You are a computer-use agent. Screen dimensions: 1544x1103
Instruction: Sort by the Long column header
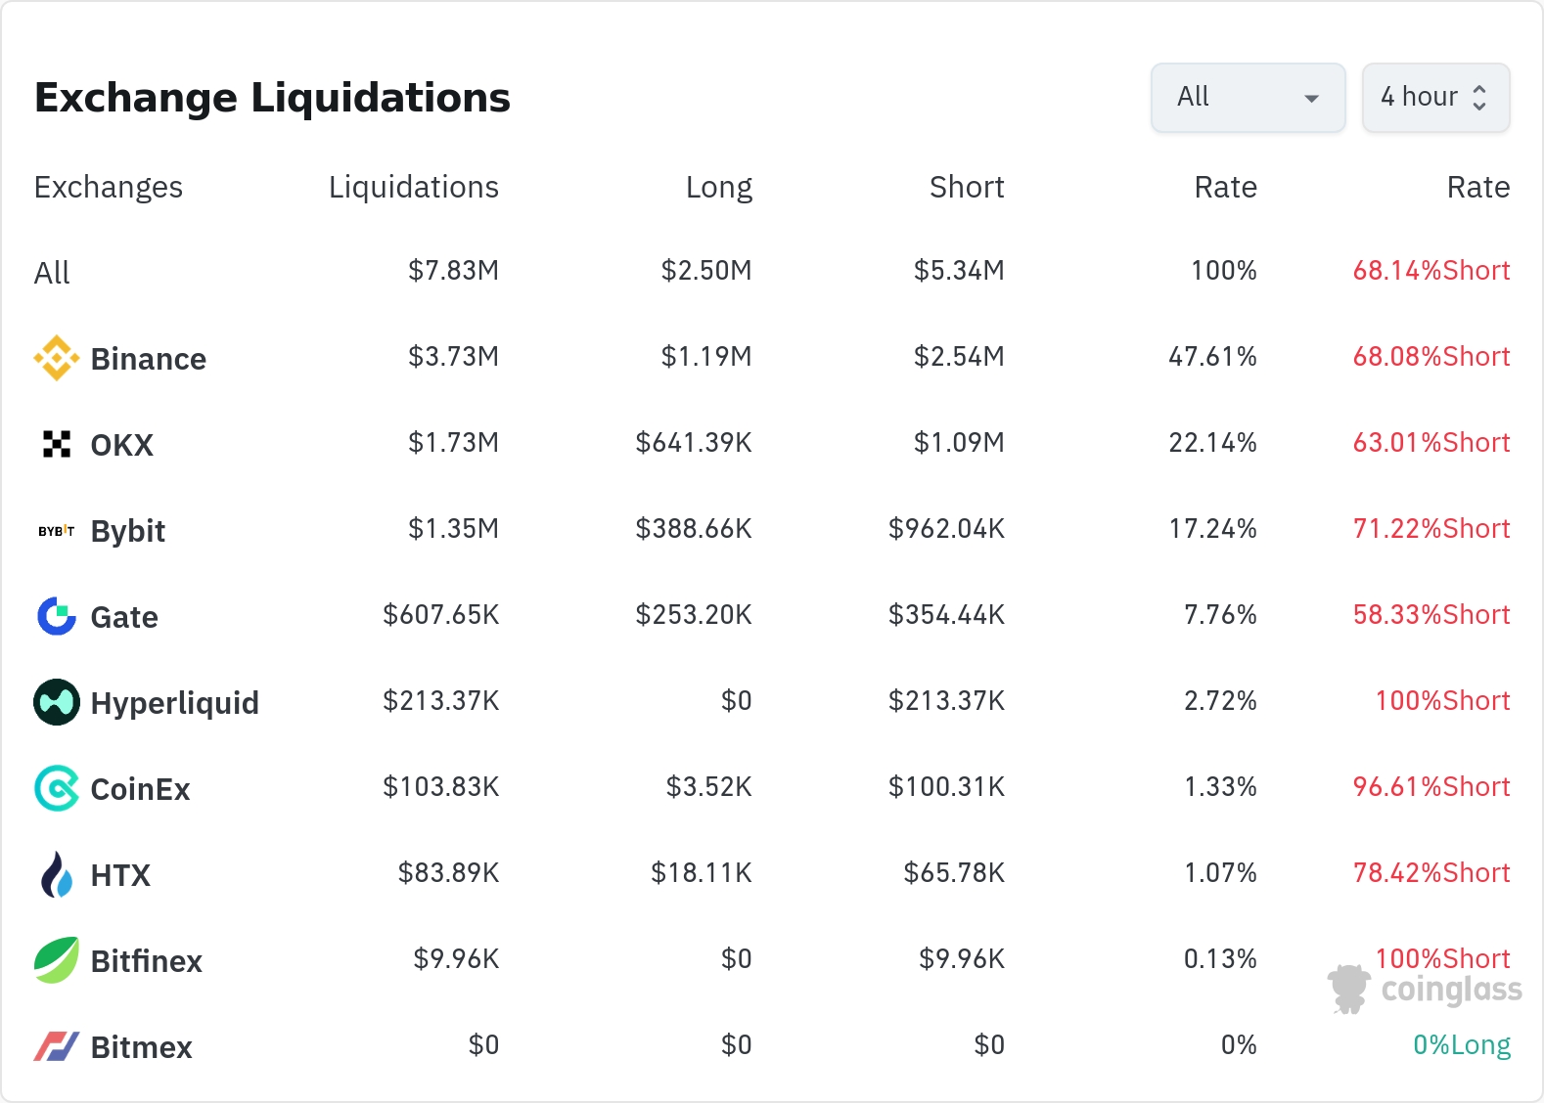click(718, 187)
